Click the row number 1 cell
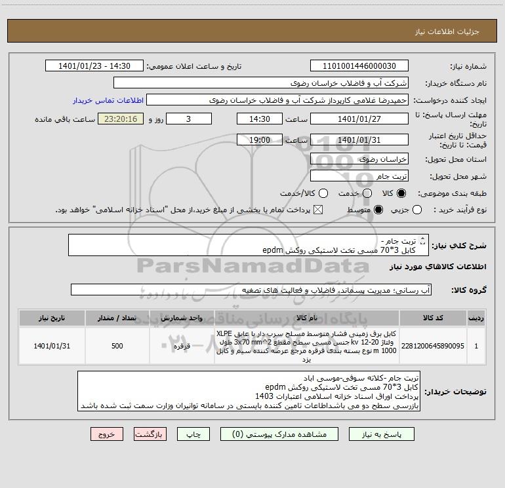 point(476,346)
